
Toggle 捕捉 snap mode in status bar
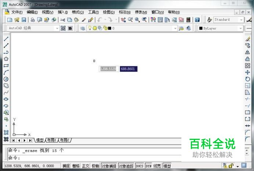pos(66,166)
